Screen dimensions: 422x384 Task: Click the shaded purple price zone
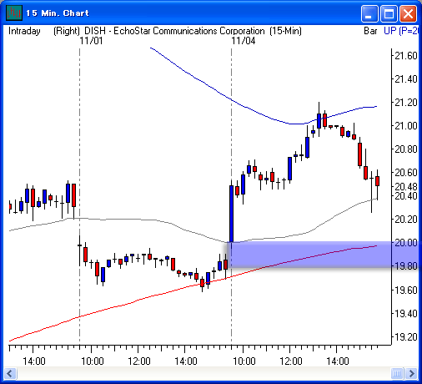[323, 255]
